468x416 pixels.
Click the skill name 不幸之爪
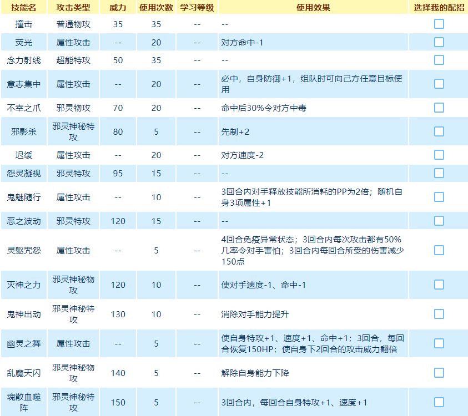point(23,108)
